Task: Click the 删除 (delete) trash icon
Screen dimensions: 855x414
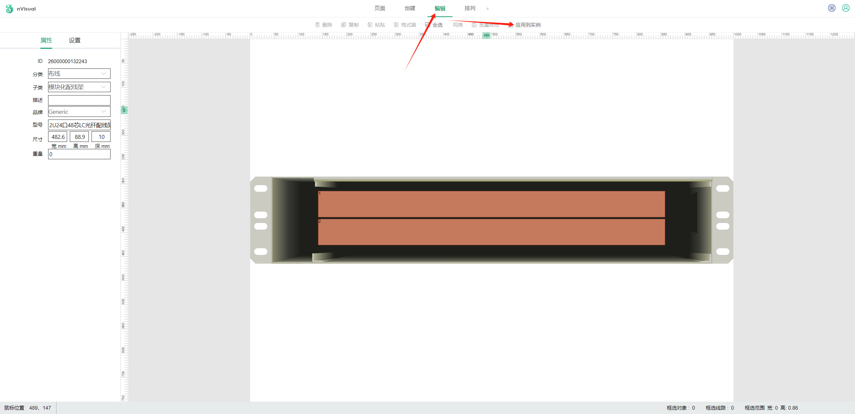Action: pos(317,25)
